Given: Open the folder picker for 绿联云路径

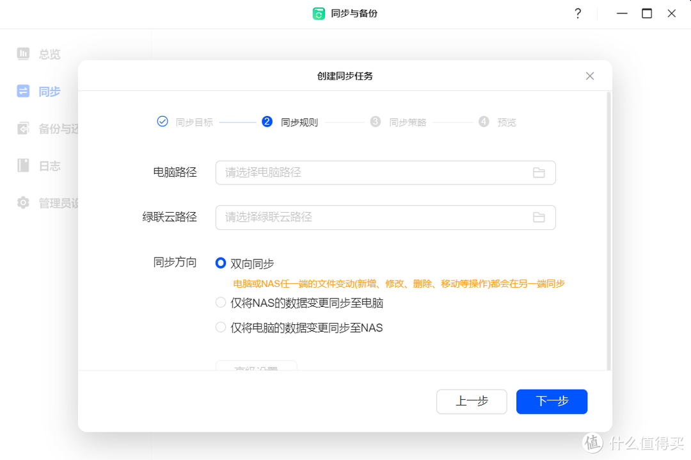Looking at the screenshot, I should pos(539,217).
